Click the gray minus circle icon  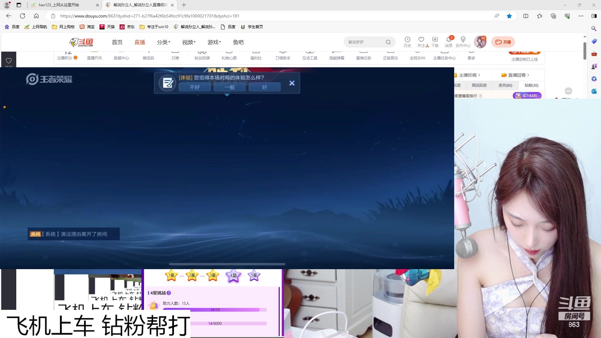[x=568, y=91]
